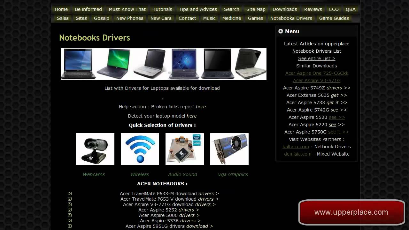
Task: Open the Wireless drivers icon
Action: pyautogui.click(x=140, y=149)
